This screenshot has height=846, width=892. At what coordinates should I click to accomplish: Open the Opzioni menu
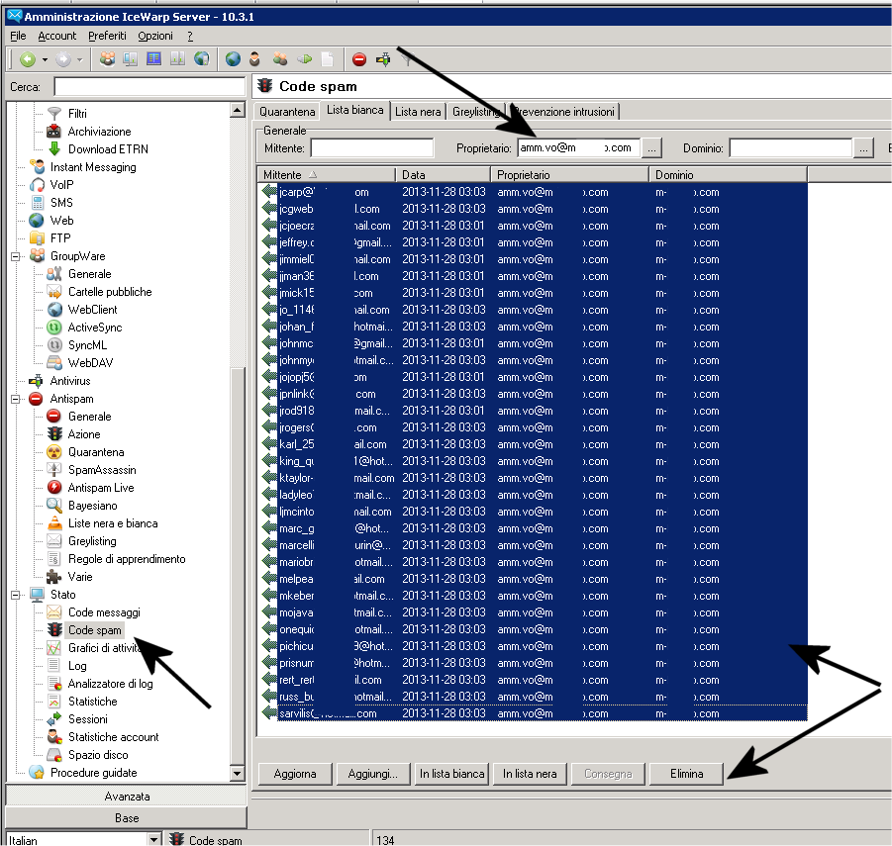pyautogui.click(x=155, y=36)
